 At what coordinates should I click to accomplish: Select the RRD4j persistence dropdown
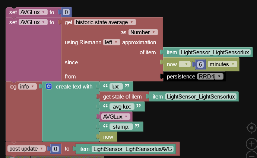(210, 76)
